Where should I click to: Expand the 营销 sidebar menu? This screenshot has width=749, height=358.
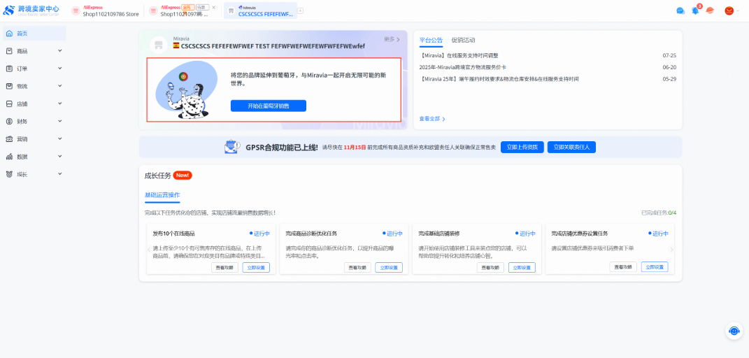34,138
